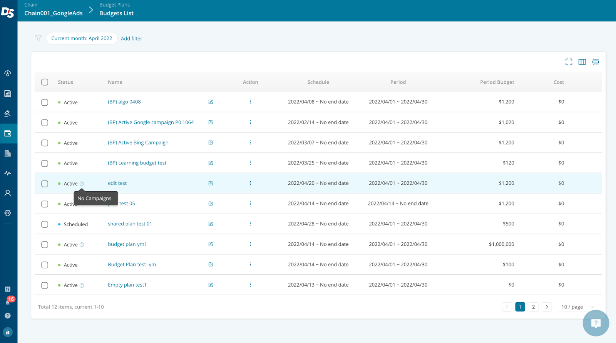The image size is (616, 343).
Task: Open the activity pulse icon in sidebar
Action: click(x=8, y=173)
